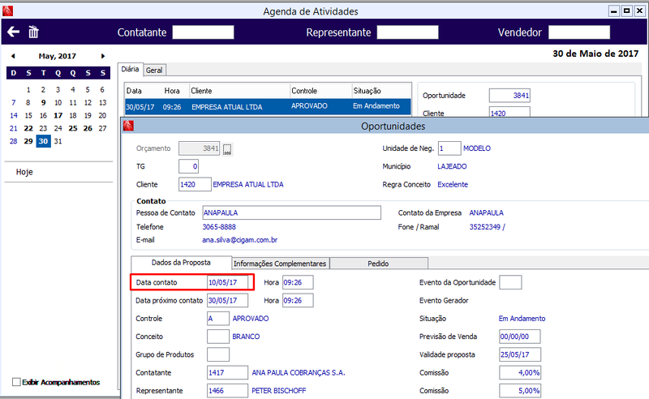The image size is (649, 399).
Task: Select calendar day 9
Action: 43,103
